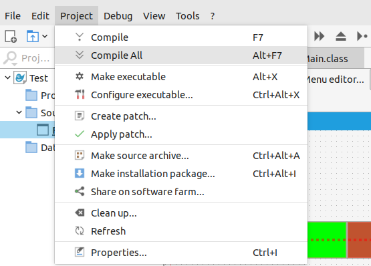Click the fast-forward debug icon
The image size is (371, 266).
[x=319, y=36]
